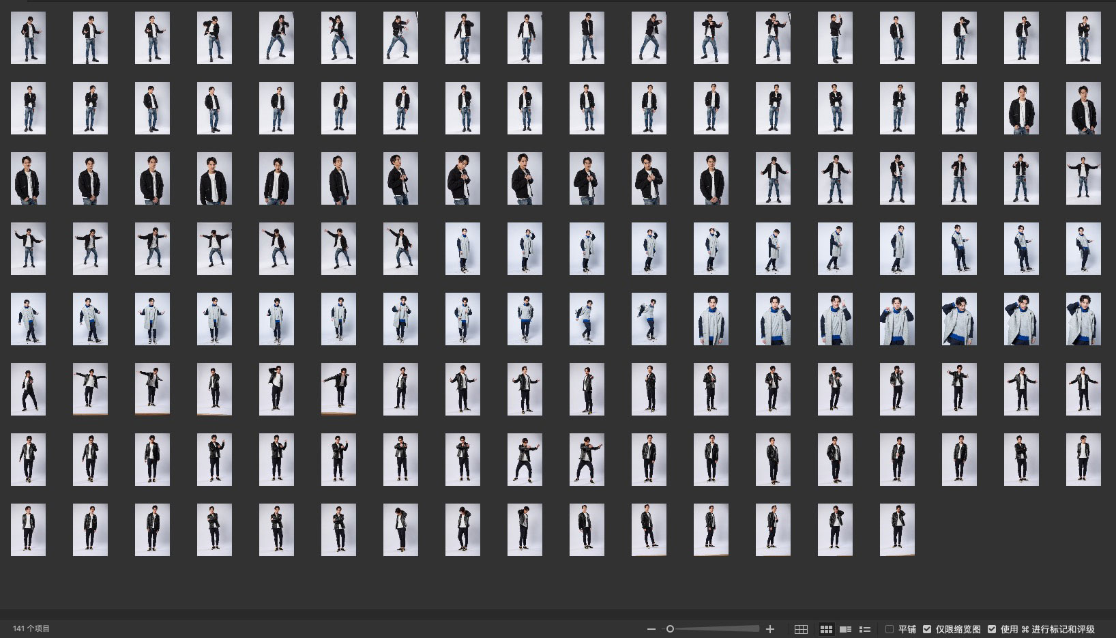Select the last thumbnail in the second row
1116x638 pixels.
click(x=1083, y=108)
